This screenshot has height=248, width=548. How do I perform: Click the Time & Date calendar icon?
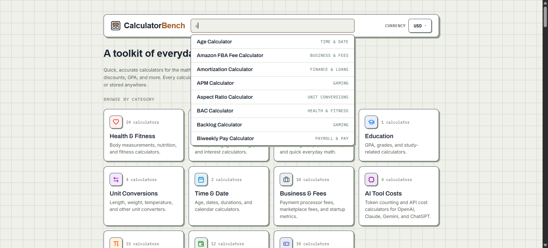click(201, 180)
